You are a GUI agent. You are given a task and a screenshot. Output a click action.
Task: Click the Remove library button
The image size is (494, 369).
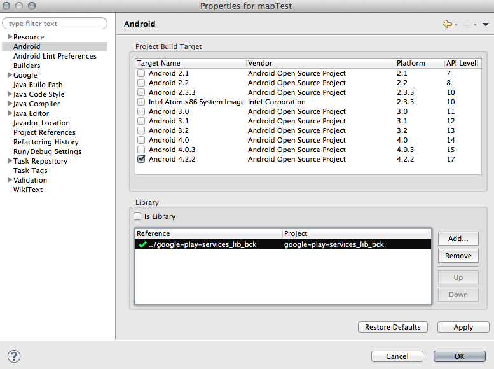coord(458,256)
